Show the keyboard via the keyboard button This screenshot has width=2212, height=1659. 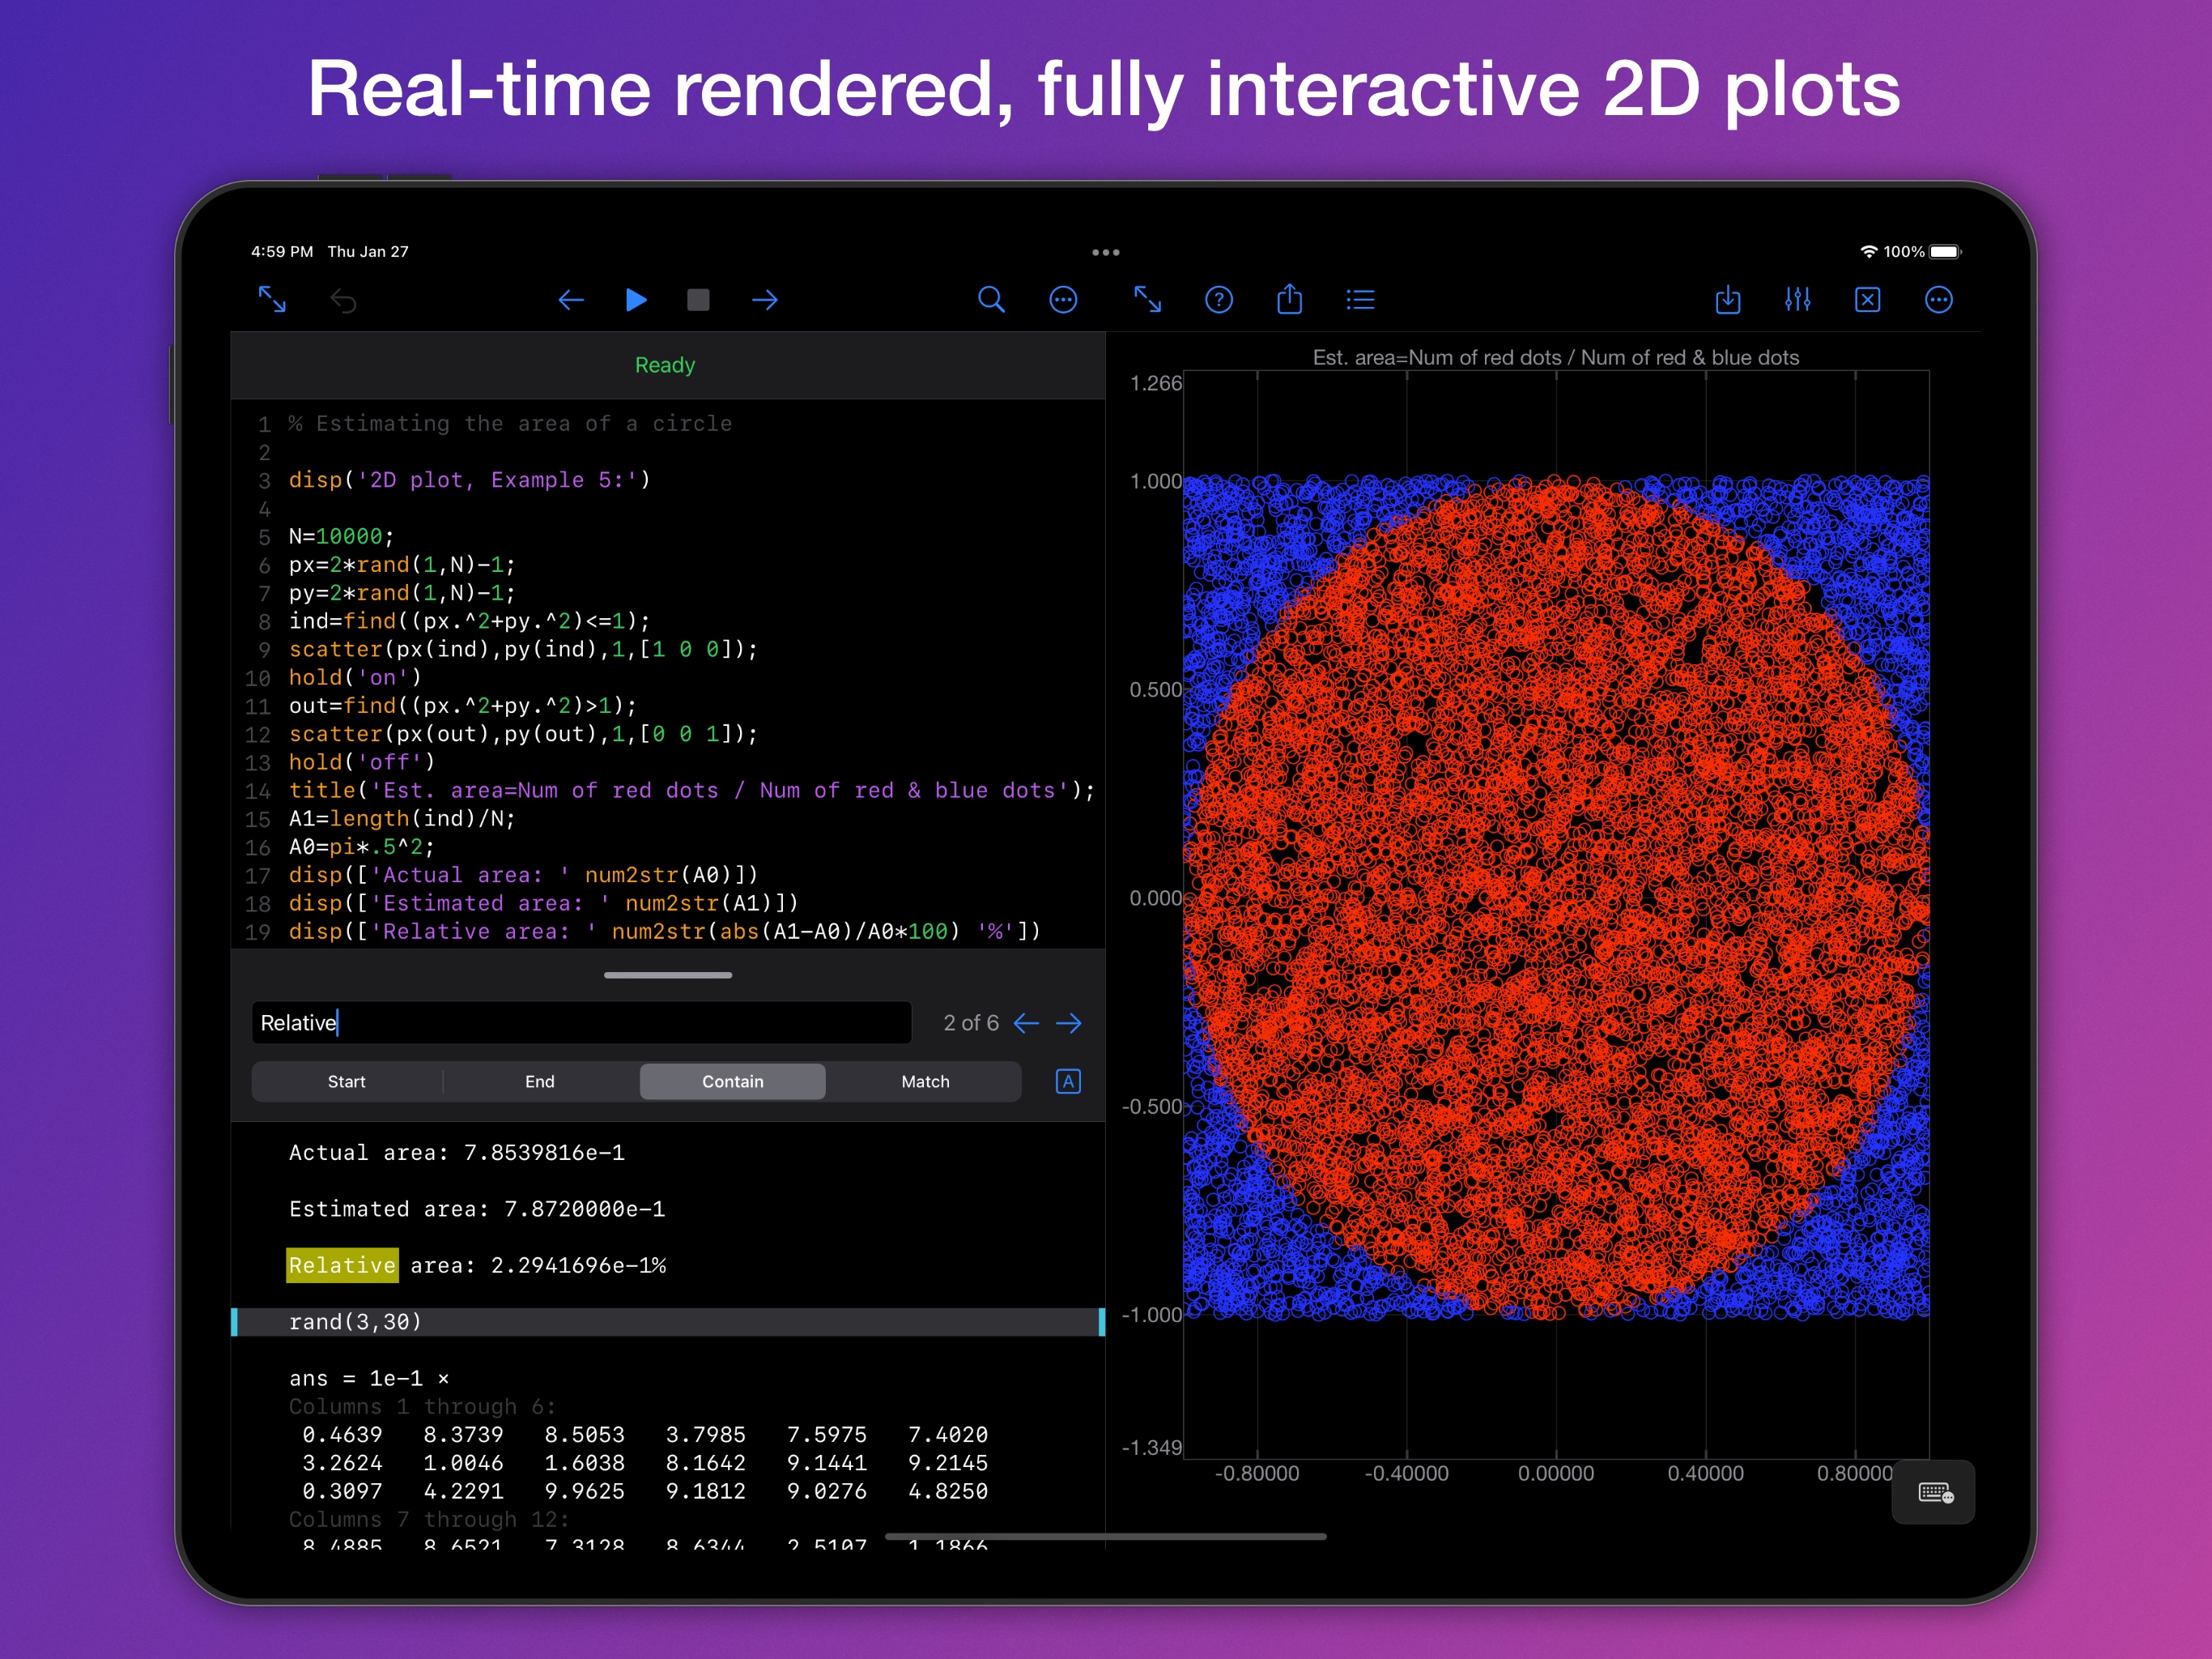[1934, 1493]
